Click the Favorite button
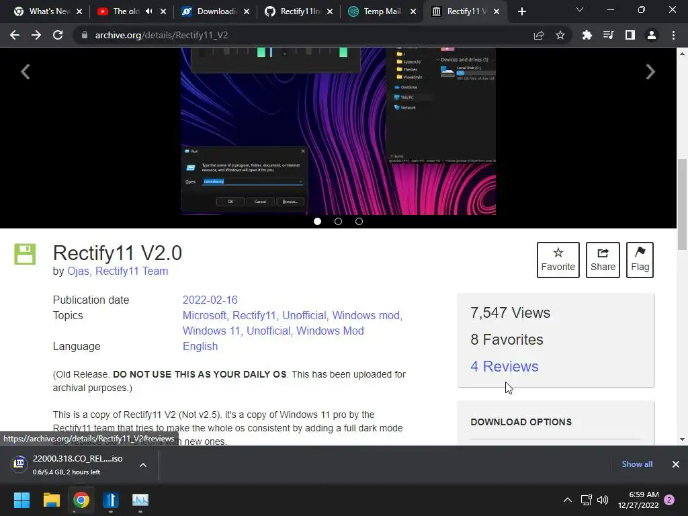This screenshot has height=516, width=688. click(558, 260)
